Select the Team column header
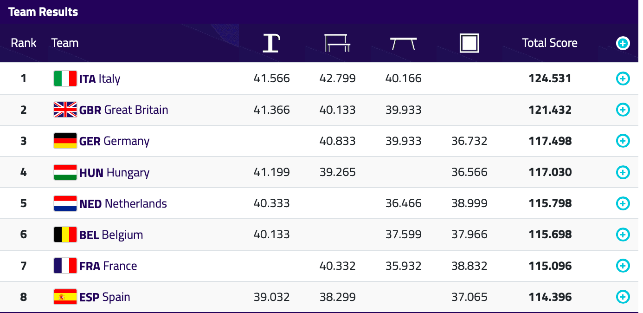This screenshot has height=313, width=643. (64, 43)
